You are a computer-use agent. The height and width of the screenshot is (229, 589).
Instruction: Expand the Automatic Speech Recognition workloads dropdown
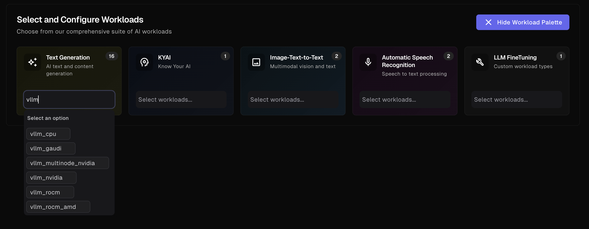(405, 99)
